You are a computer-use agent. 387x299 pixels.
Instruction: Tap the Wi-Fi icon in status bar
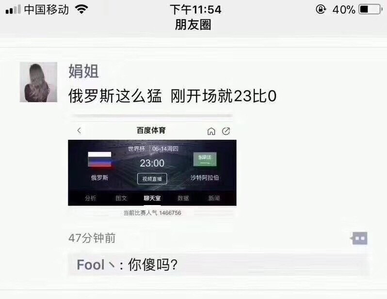coord(81,9)
